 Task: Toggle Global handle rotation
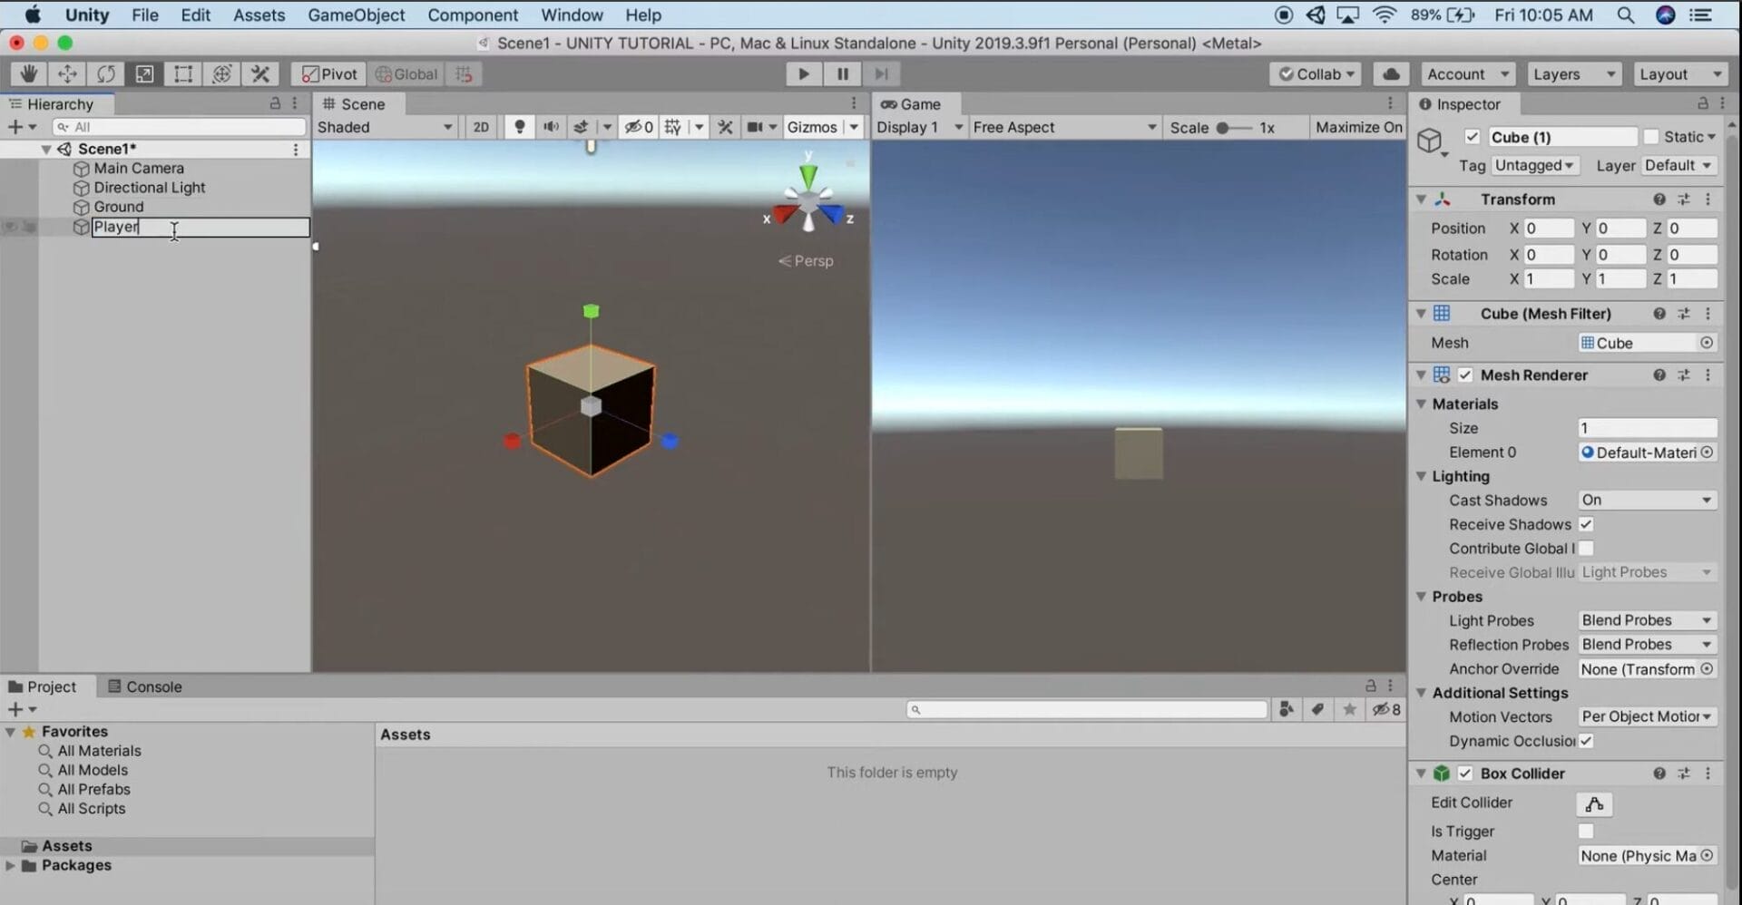(406, 74)
